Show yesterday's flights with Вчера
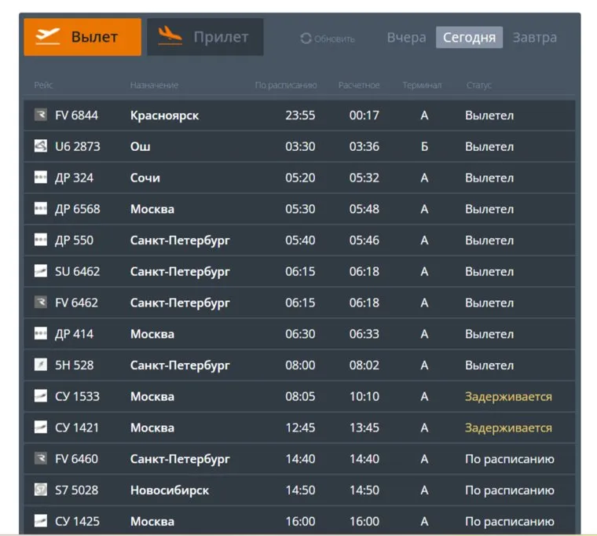Screen dimensions: 597x536 (x=406, y=38)
